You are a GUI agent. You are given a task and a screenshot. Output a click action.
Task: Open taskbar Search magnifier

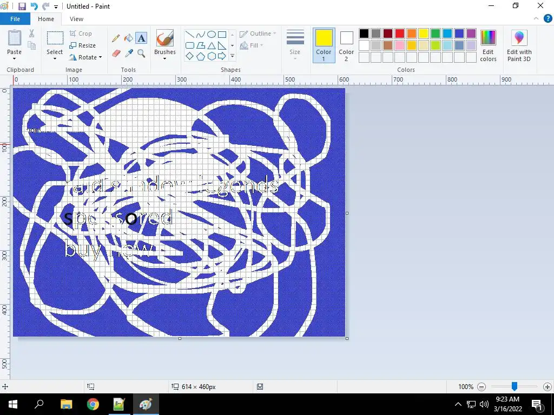(39, 404)
